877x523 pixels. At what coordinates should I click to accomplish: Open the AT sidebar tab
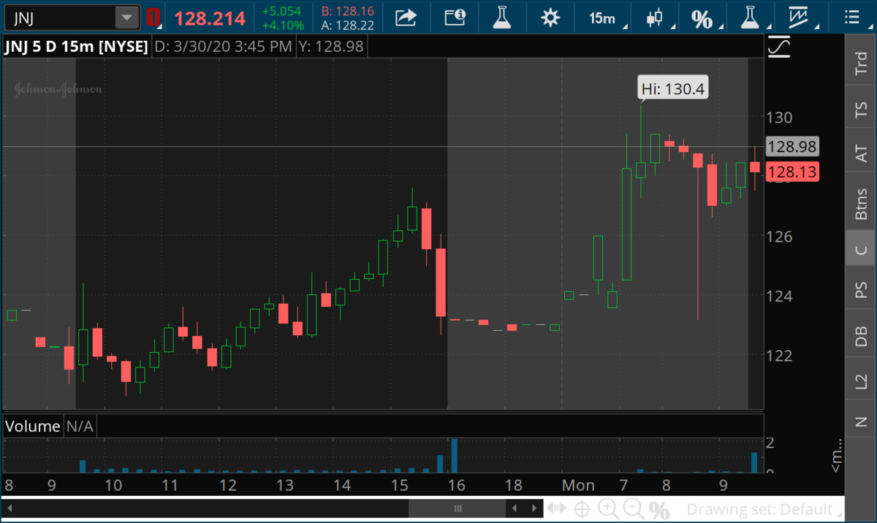tap(861, 153)
